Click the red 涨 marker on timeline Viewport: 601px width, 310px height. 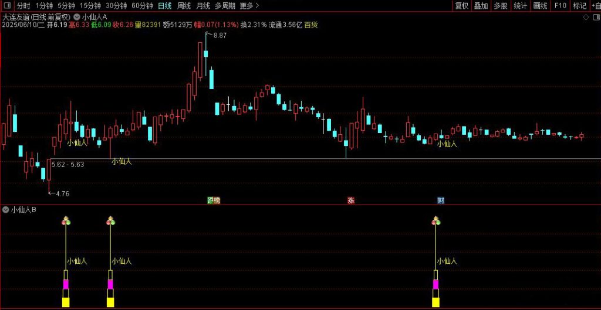(351, 200)
